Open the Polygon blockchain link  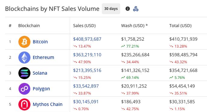point(41,89)
